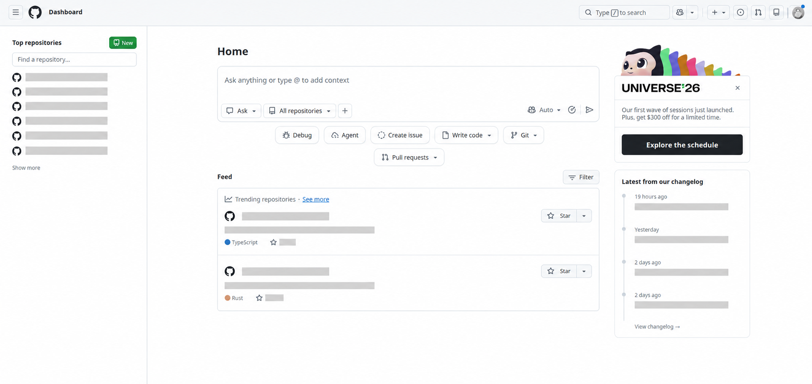Expand the Copilot dropdown arrow in header
This screenshot has height=384, width=812.
692,12
